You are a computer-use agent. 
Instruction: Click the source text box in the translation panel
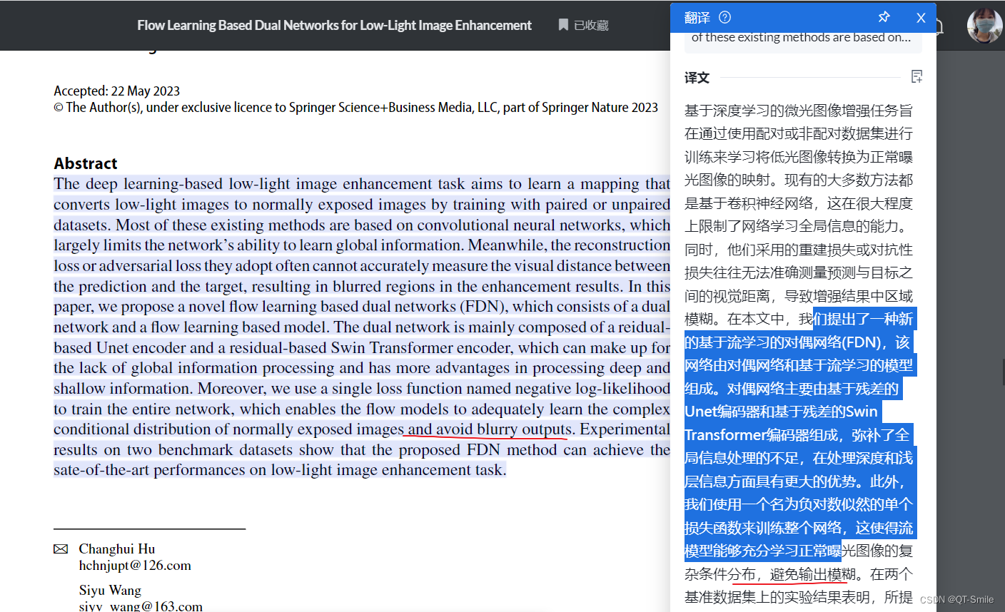803,41
